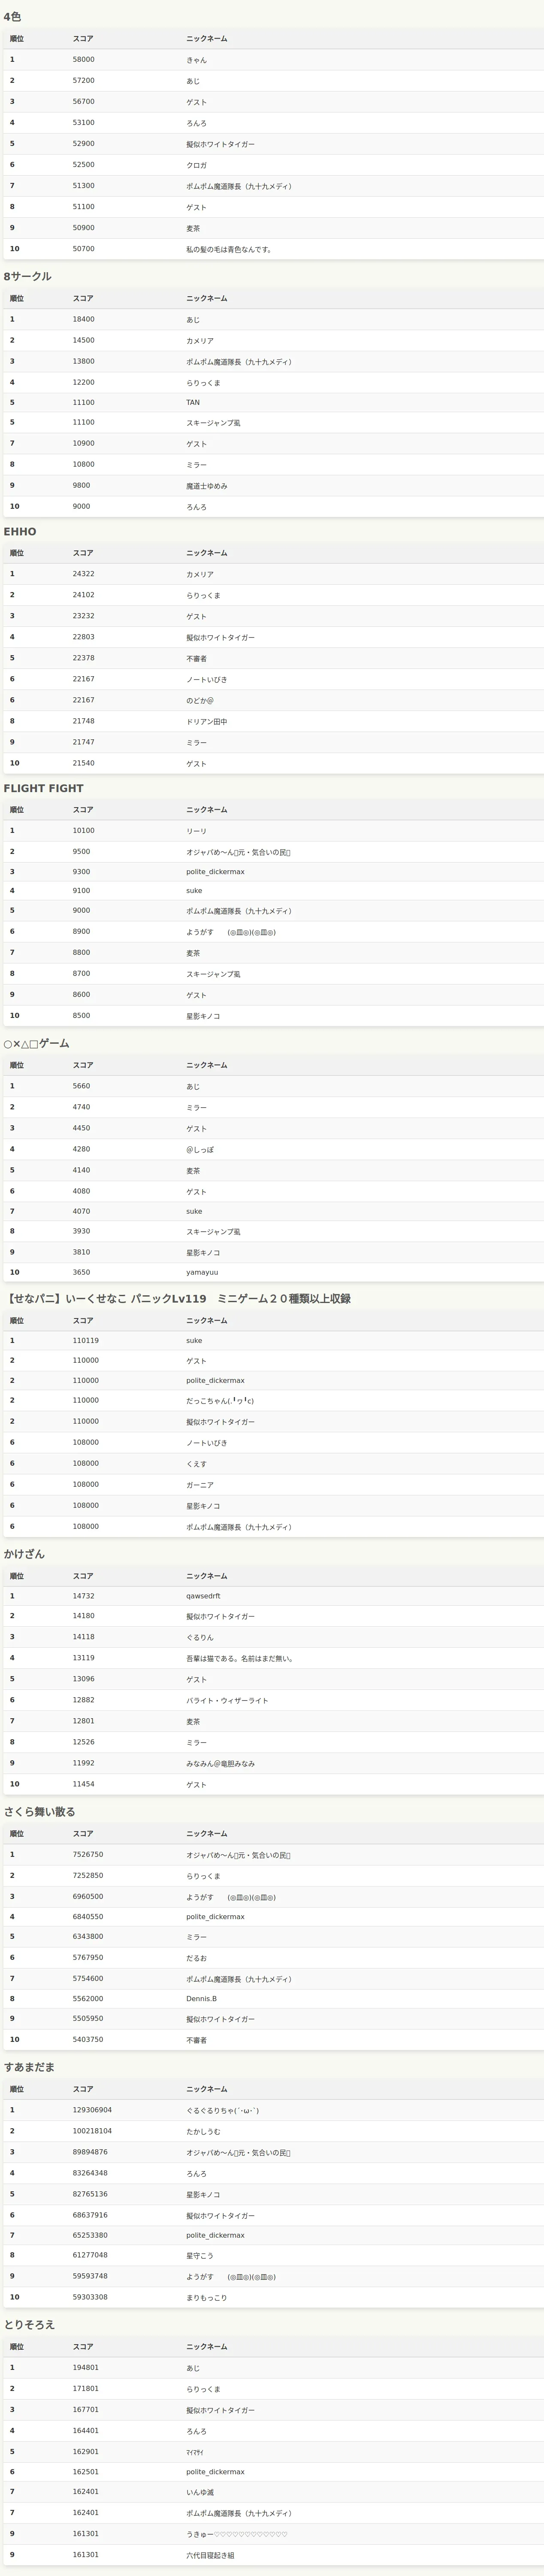The width and height of the screenshot is (544, 2576).
Task: Select nickname 吾輩は猫である。名前はまだ無い。
Action: coord(239,1658)
